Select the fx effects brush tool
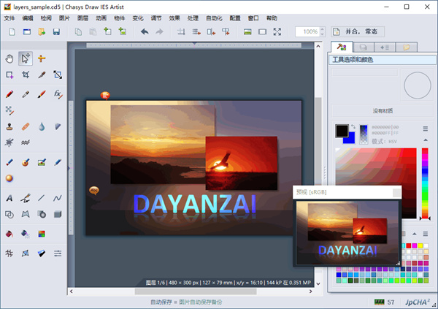Viewport: 438px width, 309px height. tap(58, 94)
